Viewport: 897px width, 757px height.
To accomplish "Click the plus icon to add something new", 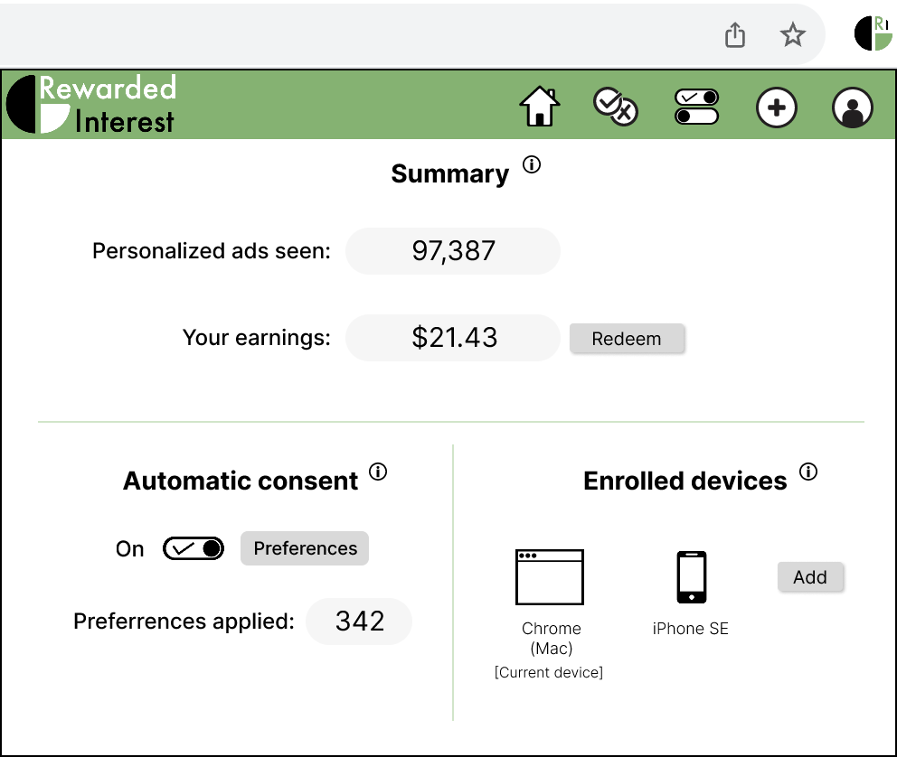I will pos(777,107).
